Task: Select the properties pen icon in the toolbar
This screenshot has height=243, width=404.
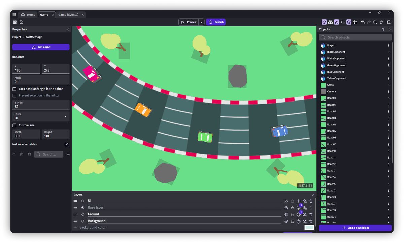Action: pyautogui.click(x=336, y=22)
